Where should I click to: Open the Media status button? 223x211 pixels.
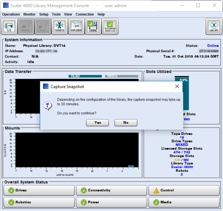(184, 202)
